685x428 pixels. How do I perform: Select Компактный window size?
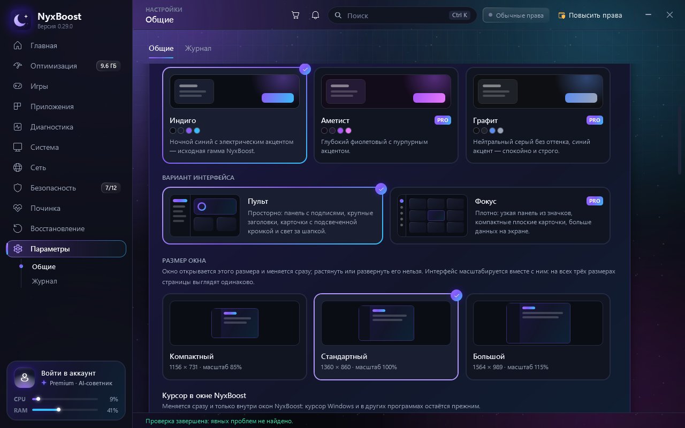(x=234, y=337)
